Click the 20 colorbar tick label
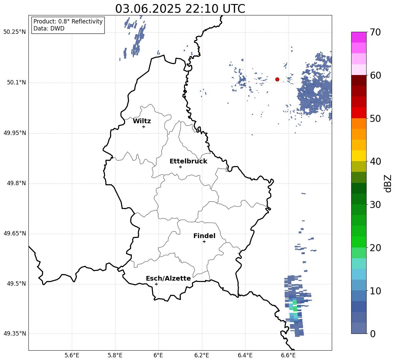This screenshot has height=362, width=396. click(375, 247)
